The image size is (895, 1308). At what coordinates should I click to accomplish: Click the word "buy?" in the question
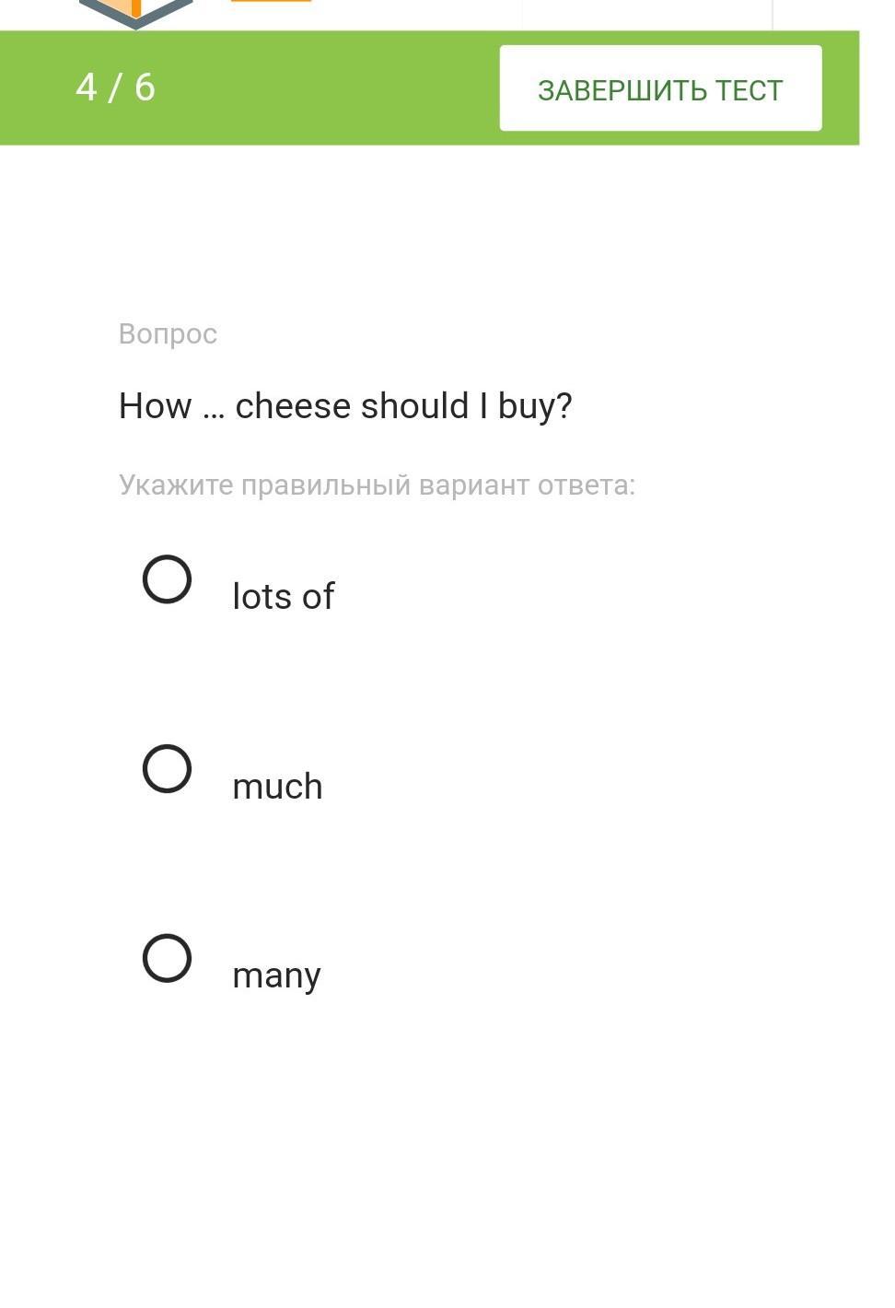pos(535,406)
